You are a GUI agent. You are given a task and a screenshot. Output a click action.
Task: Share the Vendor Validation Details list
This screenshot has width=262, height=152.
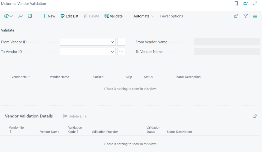click(x=255, y=116)
